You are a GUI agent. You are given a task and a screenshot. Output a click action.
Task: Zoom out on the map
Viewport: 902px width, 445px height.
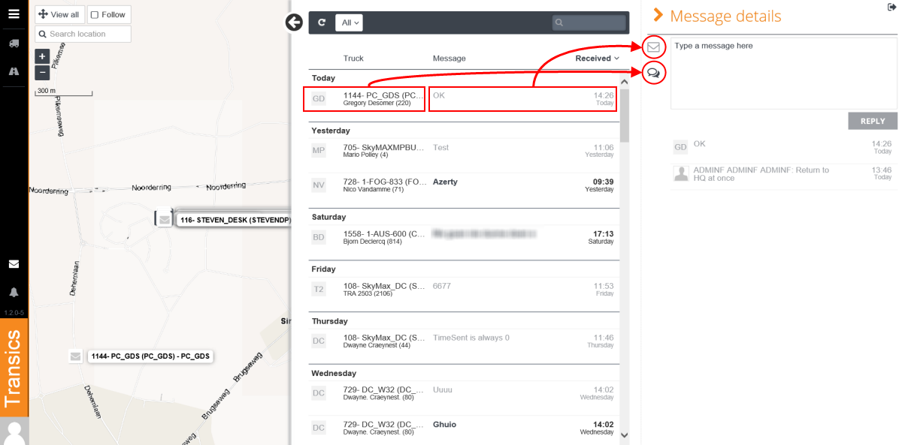click(42, 73)
